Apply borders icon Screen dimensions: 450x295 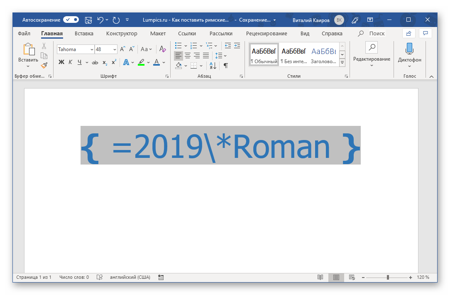(194, 66)
